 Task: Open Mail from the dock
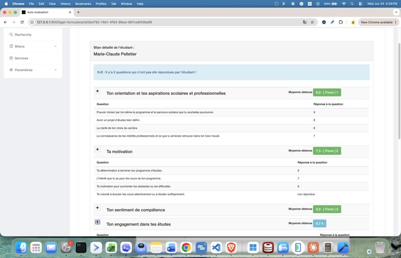point(51,247)
